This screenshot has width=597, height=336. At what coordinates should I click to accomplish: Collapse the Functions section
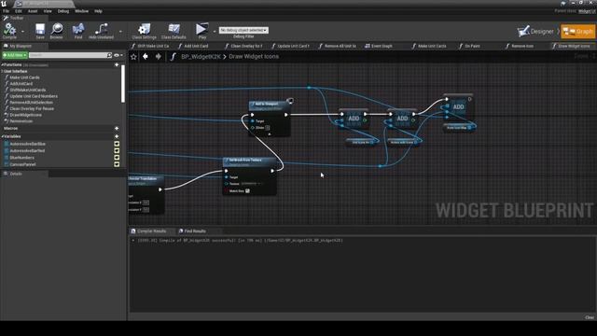coord(2,64)
